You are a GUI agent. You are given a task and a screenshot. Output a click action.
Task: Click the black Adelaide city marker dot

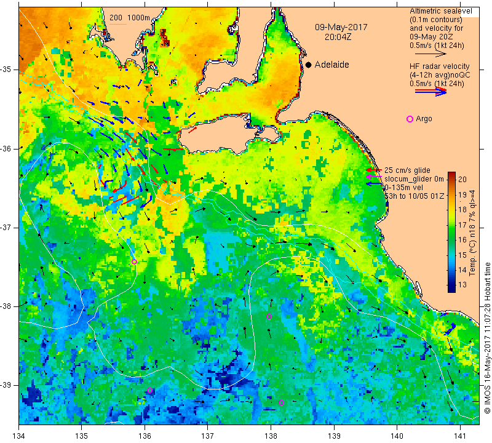tap(309, 65)
